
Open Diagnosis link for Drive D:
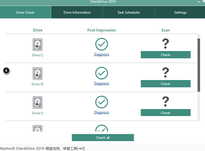click(x=102, y=83)
